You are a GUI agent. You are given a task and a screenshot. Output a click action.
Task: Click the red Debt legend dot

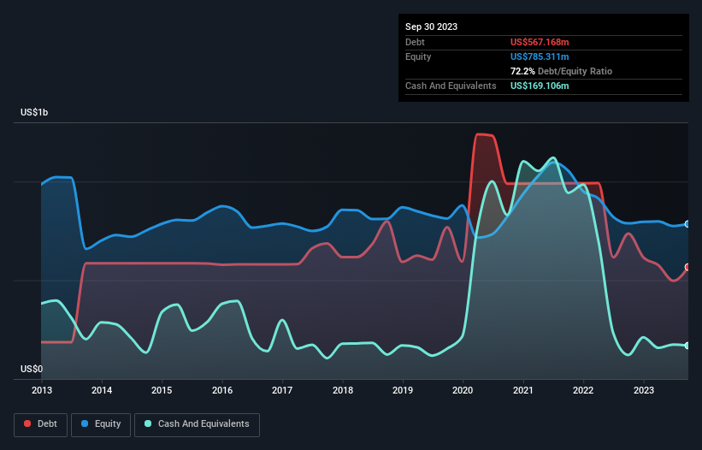point(27,423)
